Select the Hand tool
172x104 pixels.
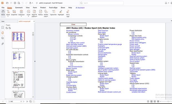(3, 13)
